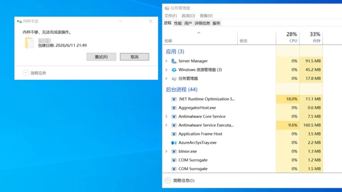Collapse details with 简略信息(D) in Task Manager
Screen dimensions: 342x192
180,180
